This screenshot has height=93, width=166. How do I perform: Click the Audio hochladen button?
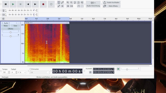pyautogui.click(x=112, y=2)
